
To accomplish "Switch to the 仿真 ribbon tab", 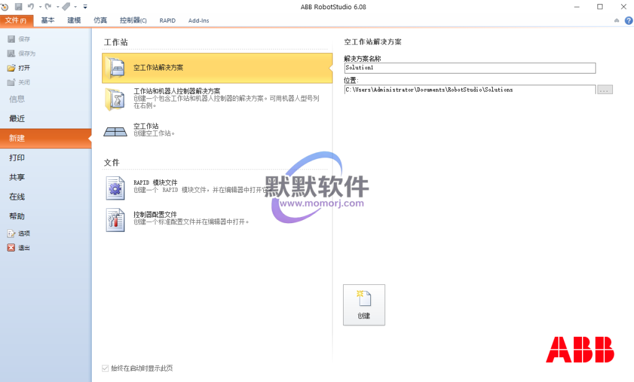I will [100, 20].
